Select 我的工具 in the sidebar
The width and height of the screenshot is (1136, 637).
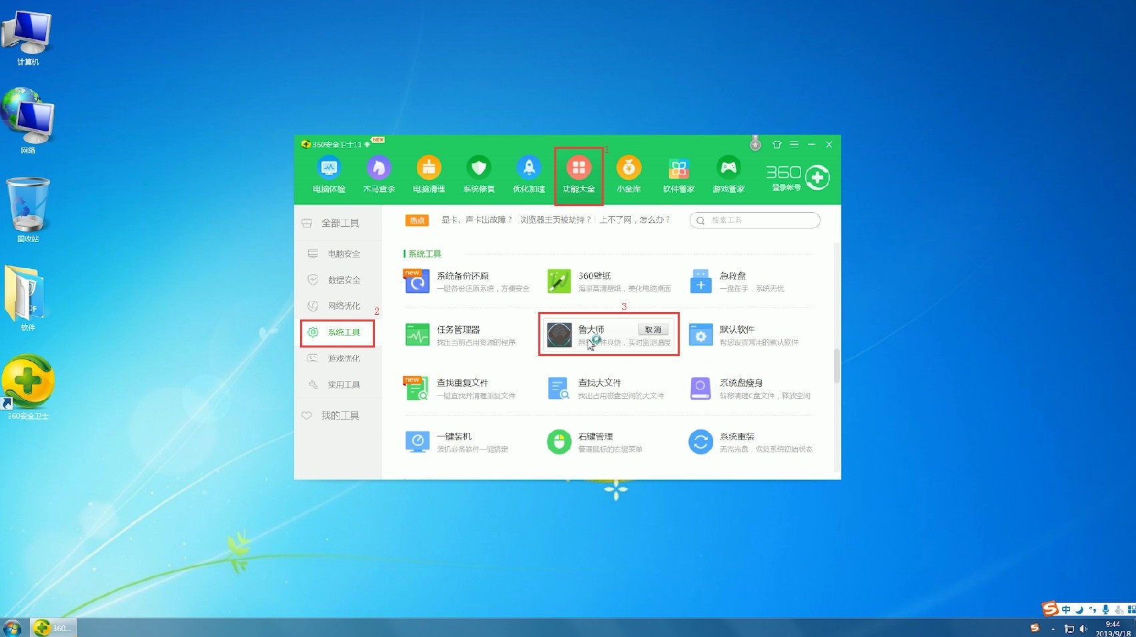click(x=340, y=416)
